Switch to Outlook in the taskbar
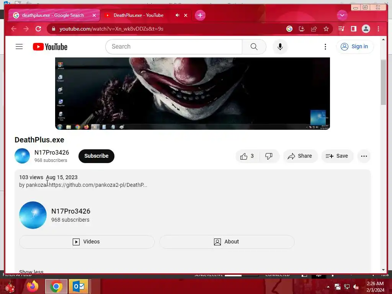The image size is (392, 294). 78,286
